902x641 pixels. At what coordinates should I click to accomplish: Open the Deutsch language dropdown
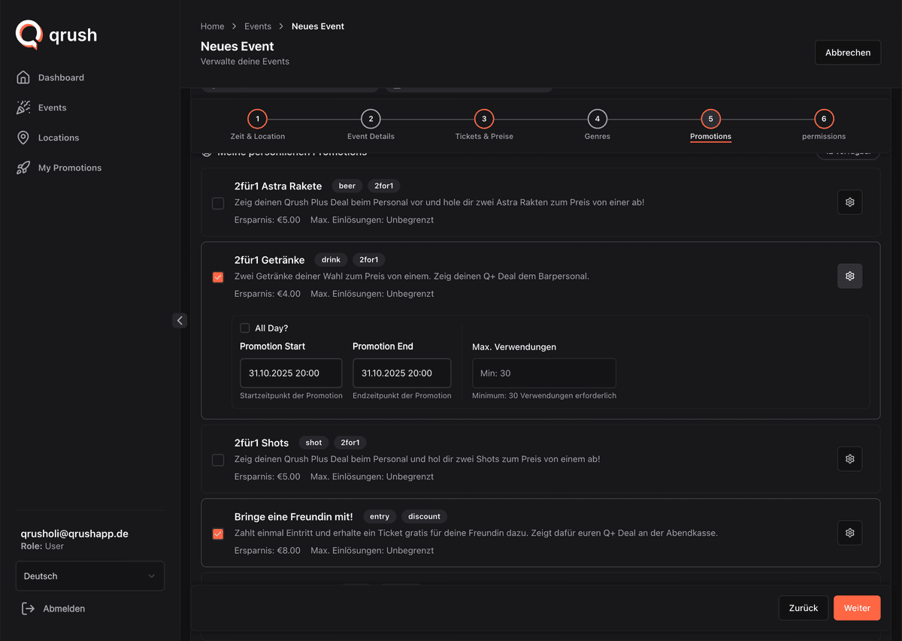tap(90, 576)
